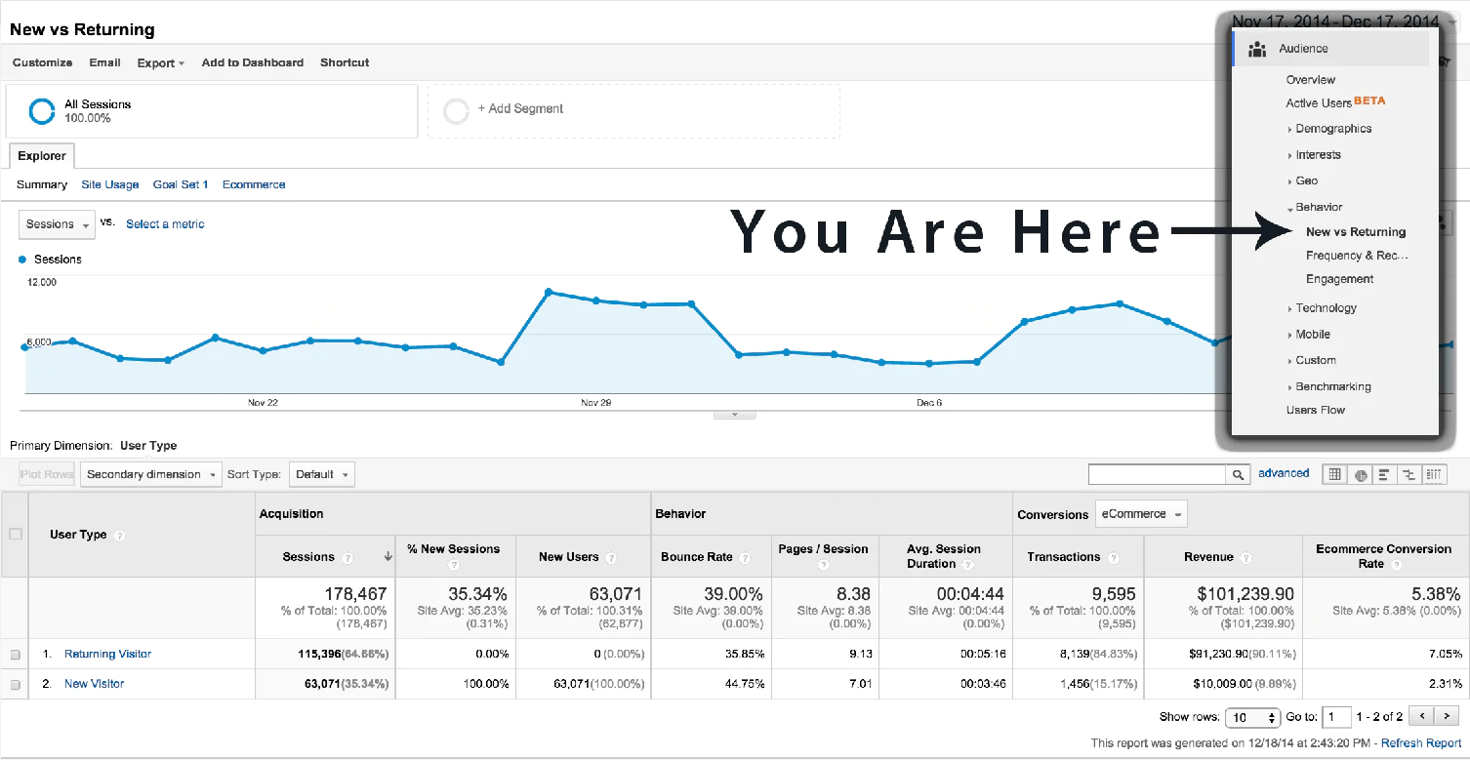Viewport: 1470px width, 760px height.
Task: Open the Sessions metric dropdown above chart
Action: pyautogui.click(x=57, y=224)
